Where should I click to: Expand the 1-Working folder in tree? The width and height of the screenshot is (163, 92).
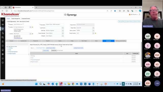pos(7,48)
